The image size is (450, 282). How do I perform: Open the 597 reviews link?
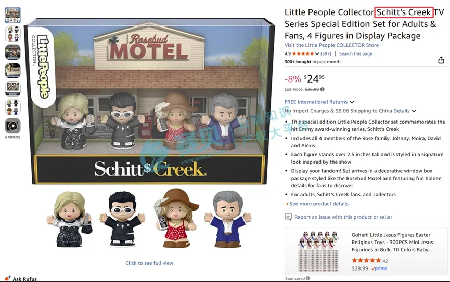[326, 53]
